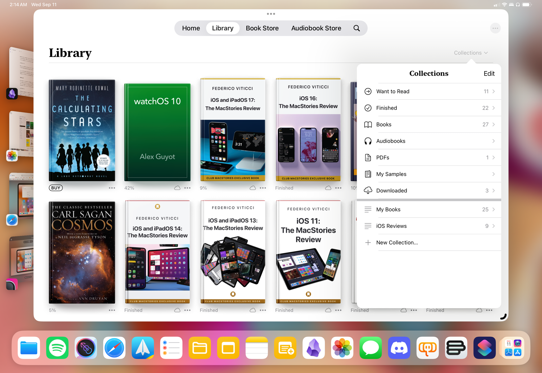Click the window resize corner handle

click(503, 316)
